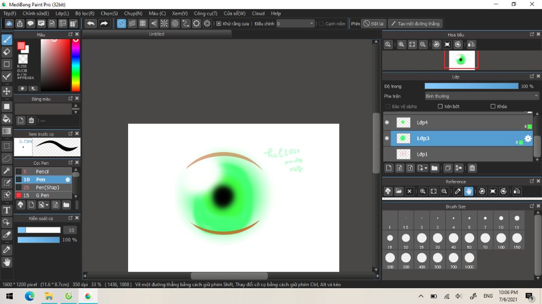Image resolution: width=542 pixels, height=304 pixels.
Task: Open snap settings gear icon
Action: (x=207, y=23)
